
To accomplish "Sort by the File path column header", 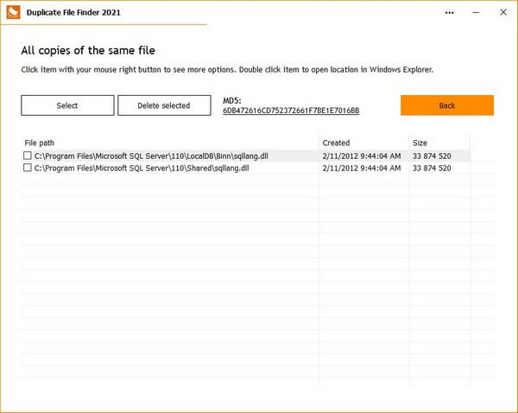I will (x=40, y=143).
